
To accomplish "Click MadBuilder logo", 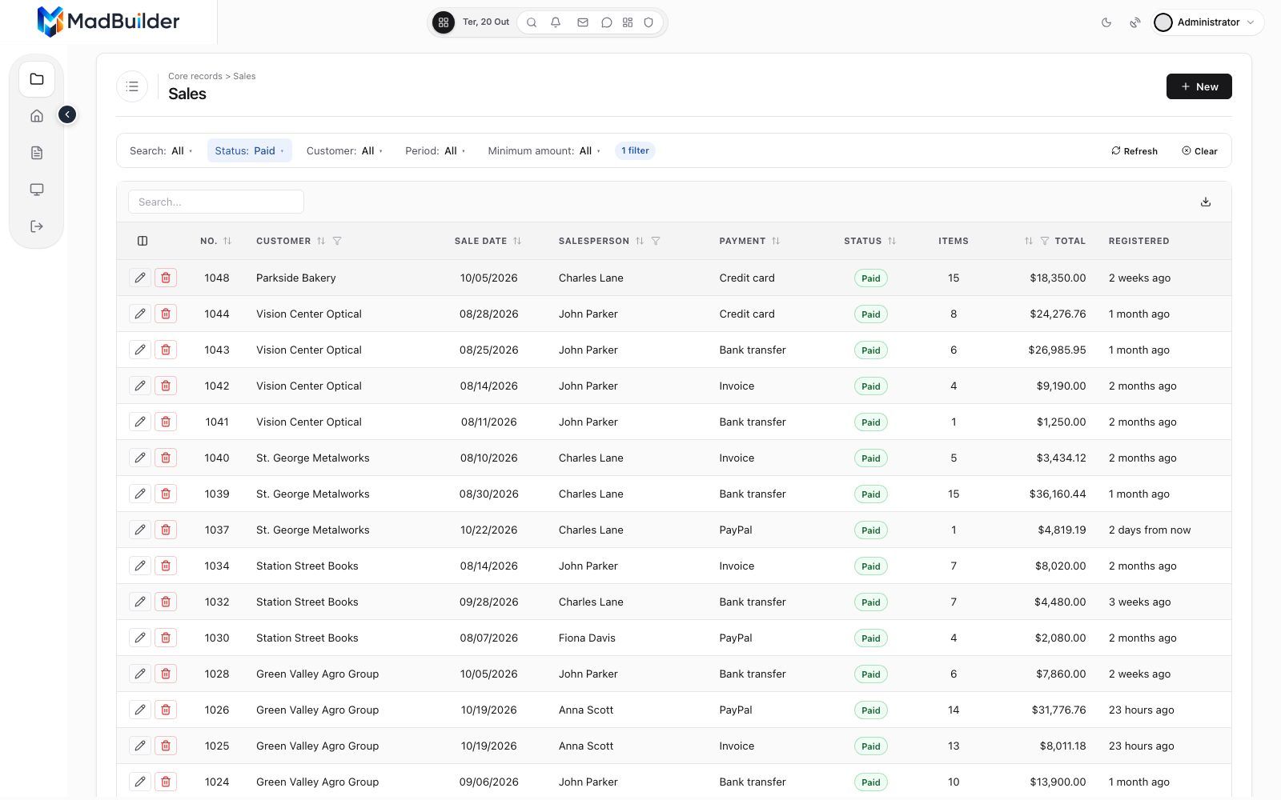I will (x=108, y=22).
